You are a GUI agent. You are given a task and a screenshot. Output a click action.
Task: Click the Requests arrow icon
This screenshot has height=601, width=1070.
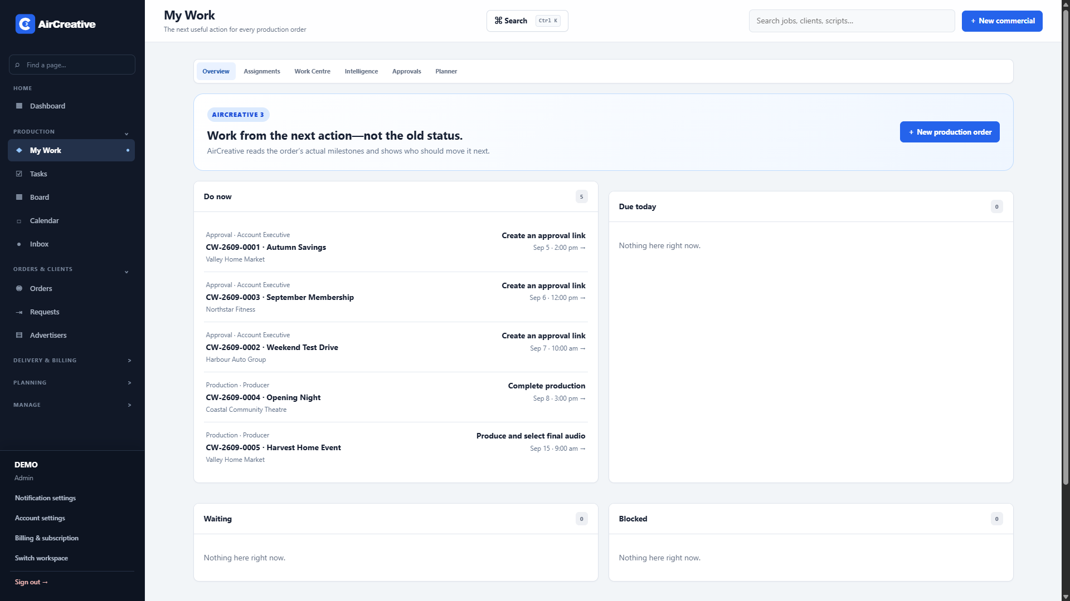point(19,312)
